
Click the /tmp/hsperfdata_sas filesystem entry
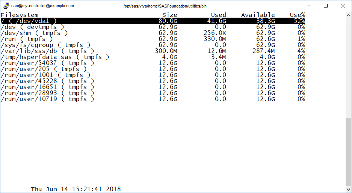click(55, 57)
